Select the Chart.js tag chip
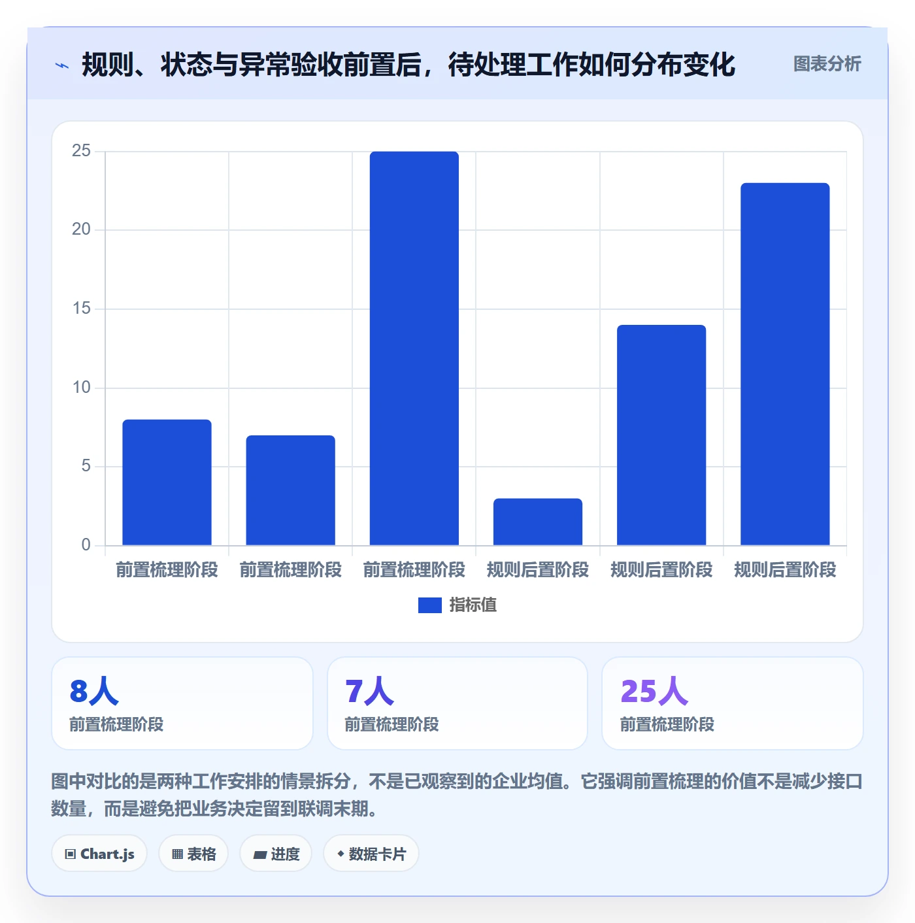This screenshot has height=923, width=915. (x=99, y=854)
